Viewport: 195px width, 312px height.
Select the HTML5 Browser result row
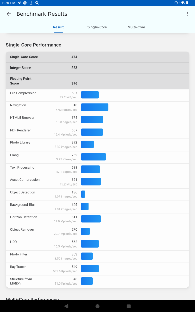(98, 120)
